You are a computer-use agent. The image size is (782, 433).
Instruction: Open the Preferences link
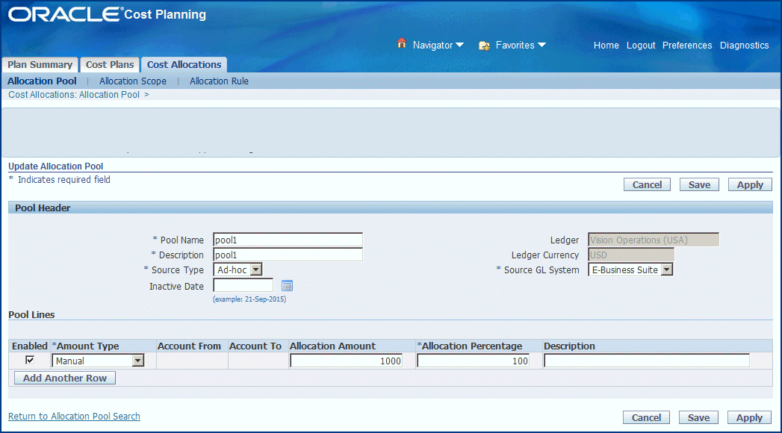686,46
